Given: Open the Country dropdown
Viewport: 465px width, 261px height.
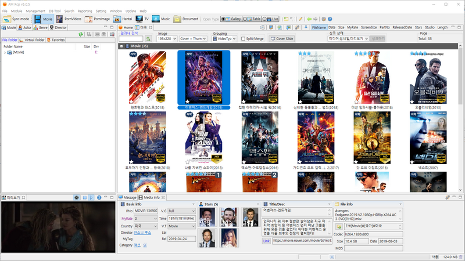Looking at the screenshot, I should click(146, 226).
